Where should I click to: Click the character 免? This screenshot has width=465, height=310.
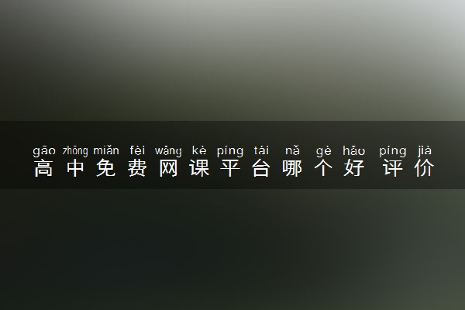point(106,168)
